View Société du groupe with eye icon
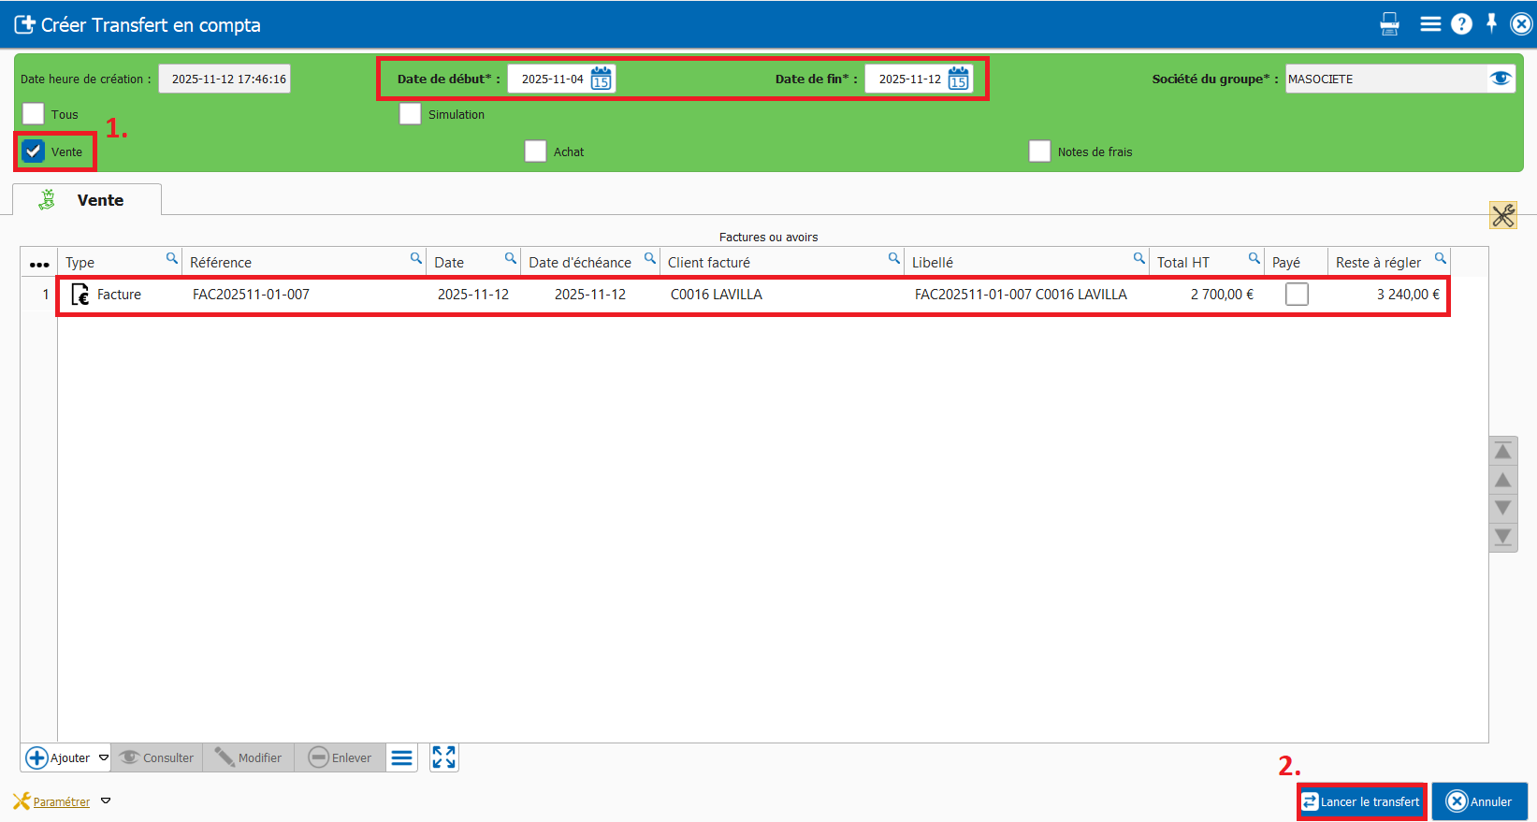Viewport: 1537px width, 822px height. tap(1501, 79)
